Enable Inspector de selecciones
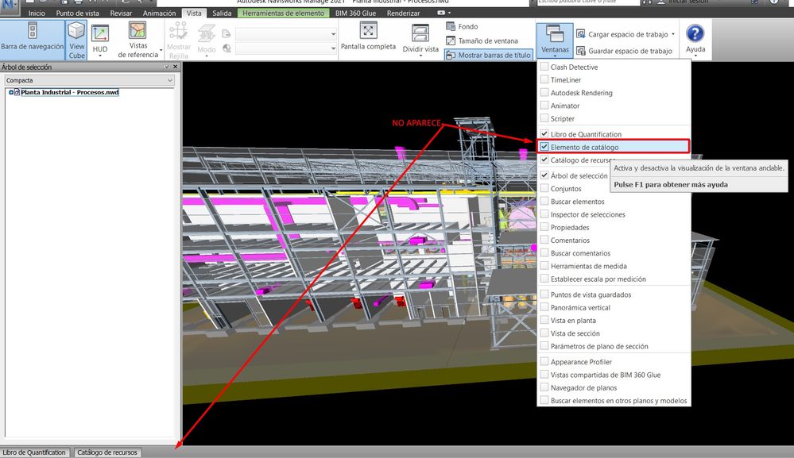Screen dimensions: 794x458 point(544,214)
